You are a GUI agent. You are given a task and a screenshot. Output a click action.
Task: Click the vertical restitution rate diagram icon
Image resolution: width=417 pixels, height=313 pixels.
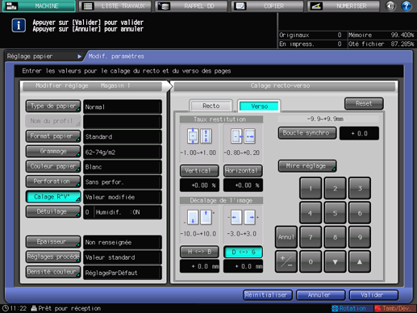pos(199,136)
